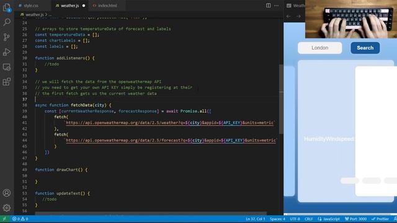Click the currentWeatherResponse variable
The image size is (397, 223).
tap(87, 111)
